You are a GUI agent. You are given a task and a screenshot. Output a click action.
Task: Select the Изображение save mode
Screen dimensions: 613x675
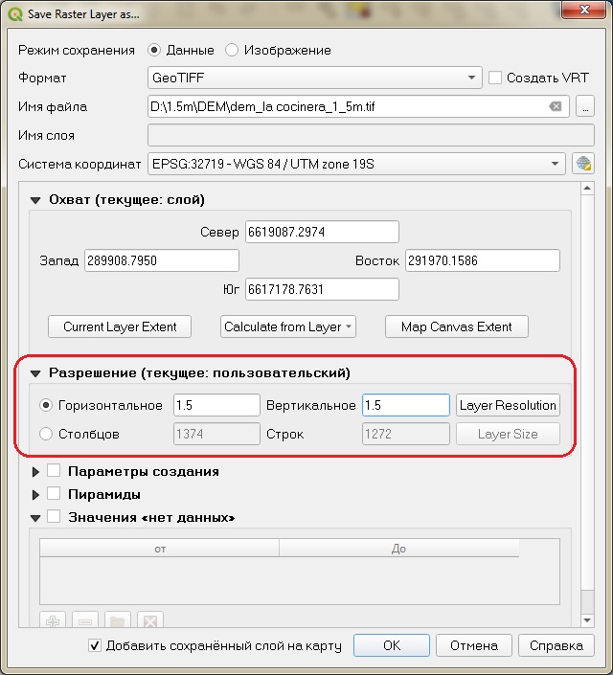click(232, 50)
